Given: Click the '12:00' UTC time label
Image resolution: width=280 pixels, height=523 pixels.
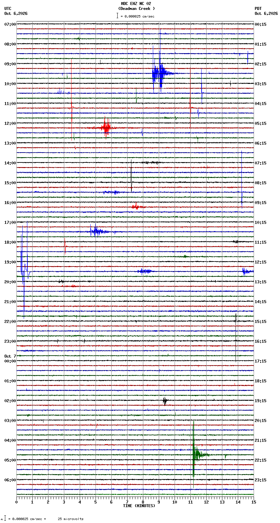Looking at the screenshot, I should click(10, 123).
